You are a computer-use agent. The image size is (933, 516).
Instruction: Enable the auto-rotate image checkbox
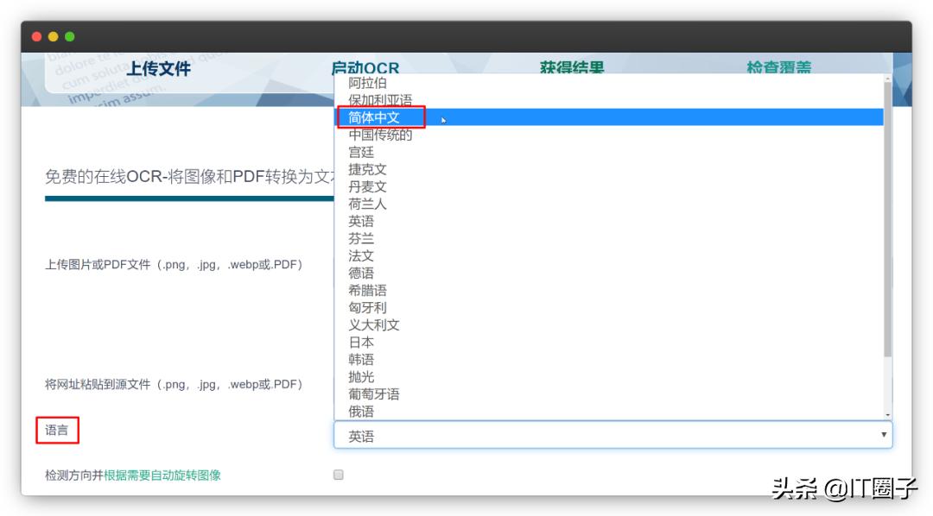click(x=337, y=475)
